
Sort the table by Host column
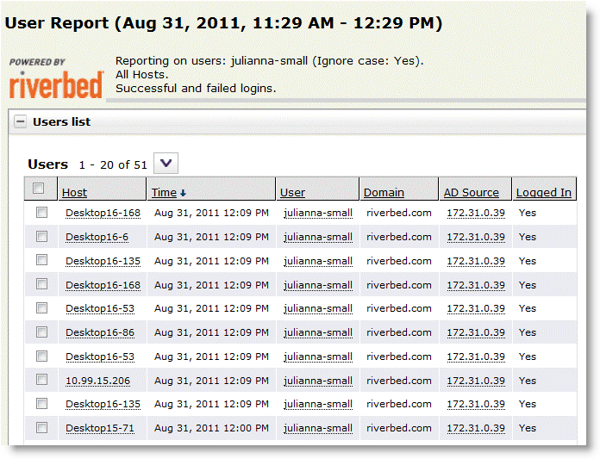(x=75, y=193)
